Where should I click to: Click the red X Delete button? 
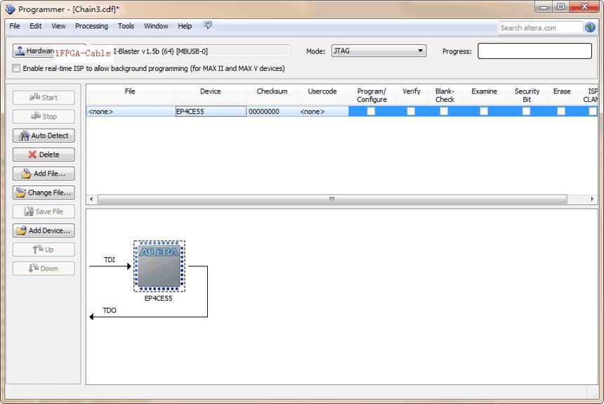[x=44, y=155]
